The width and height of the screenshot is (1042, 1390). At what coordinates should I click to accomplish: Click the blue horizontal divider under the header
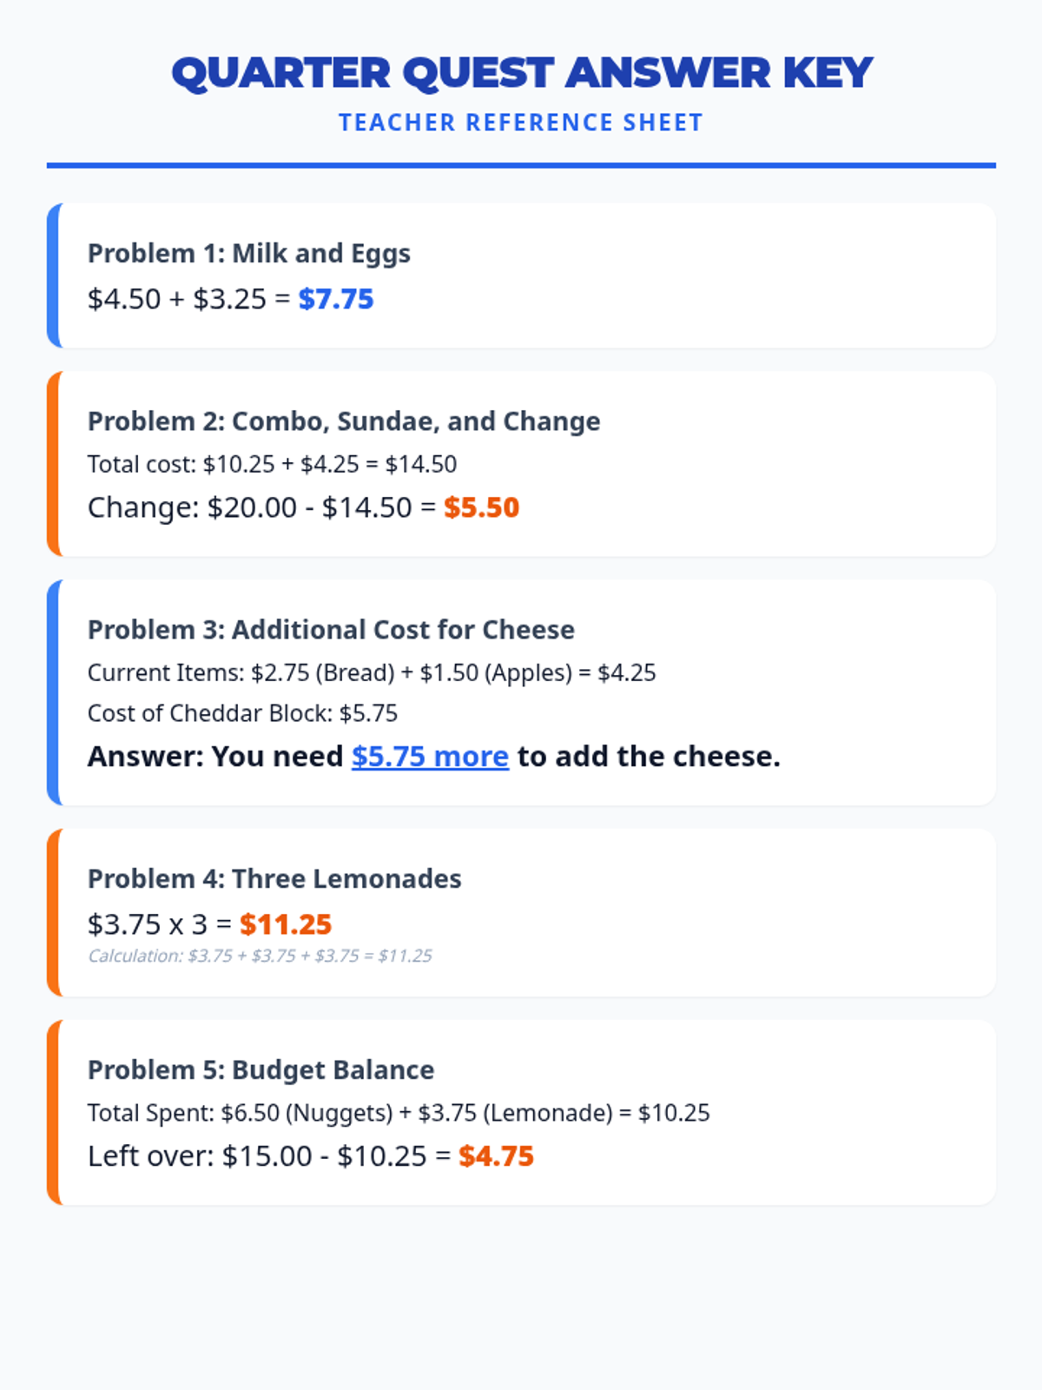pyautogui.click(x=521, y=165)
